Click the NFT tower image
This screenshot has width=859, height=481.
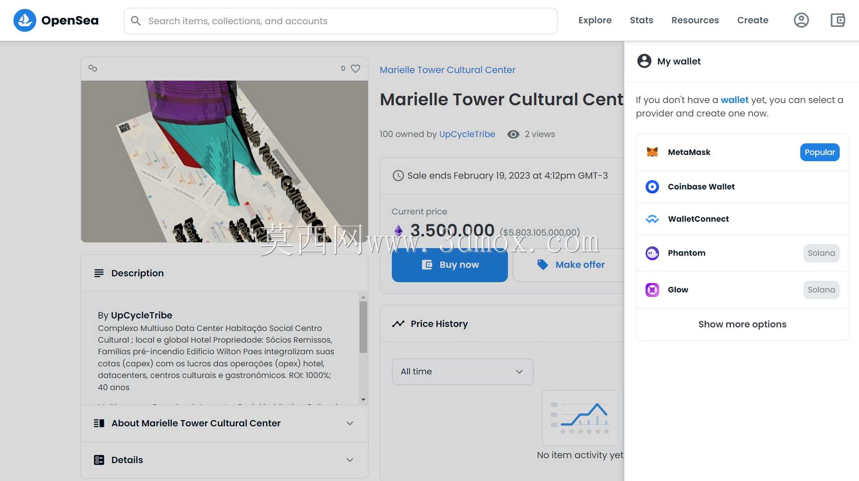coord(225,161)
